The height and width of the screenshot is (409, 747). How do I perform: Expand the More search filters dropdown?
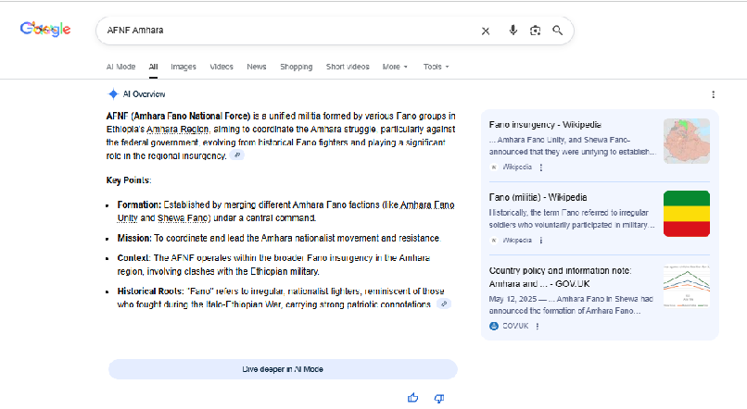pyautogui.click(x=395, y=67)
